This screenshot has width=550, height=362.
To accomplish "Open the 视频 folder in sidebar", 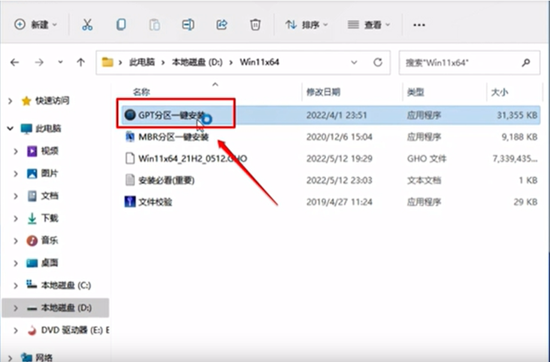I will pos(50,151).
